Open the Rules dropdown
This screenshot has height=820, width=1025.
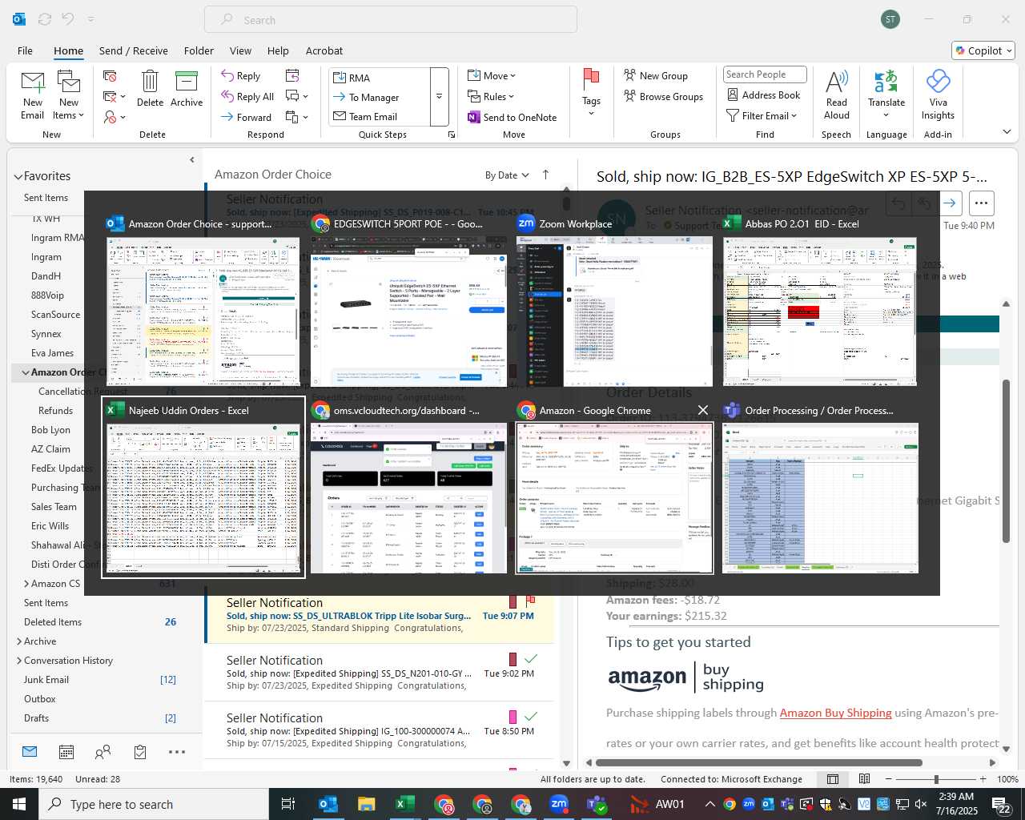pyautogui.click(x=492, y=97)
